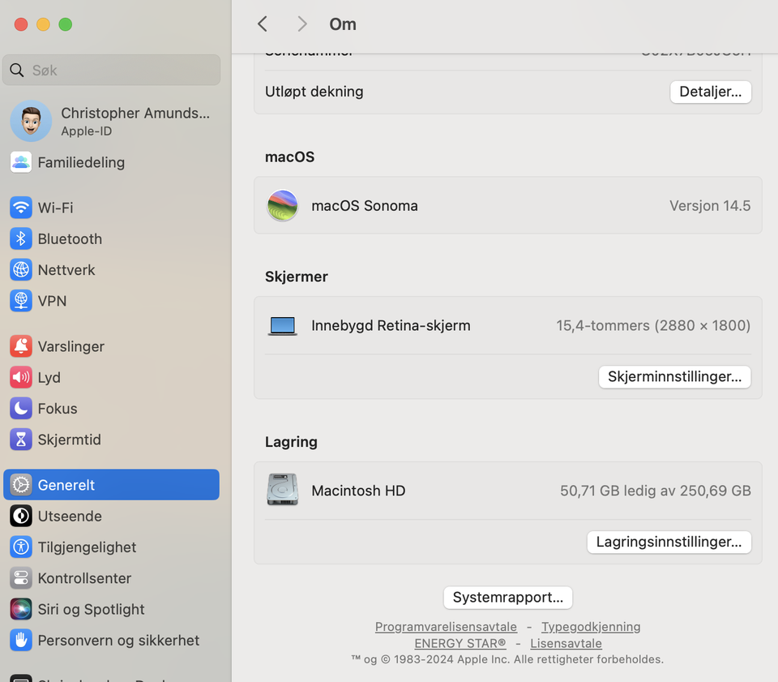Image resolution: width=778 pixels, height=682 pixels.
Task: Minimize window with yellow button
Action: [x=43, y=24]
